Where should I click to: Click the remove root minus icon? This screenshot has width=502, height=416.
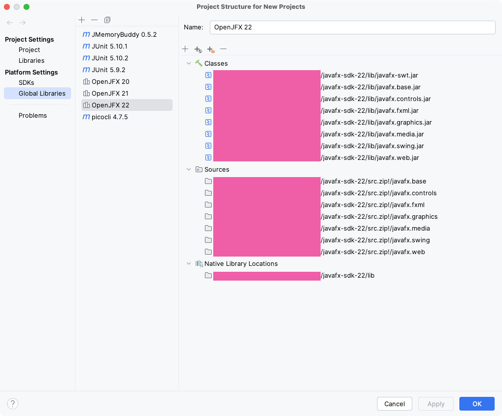(x=224, y=49)
